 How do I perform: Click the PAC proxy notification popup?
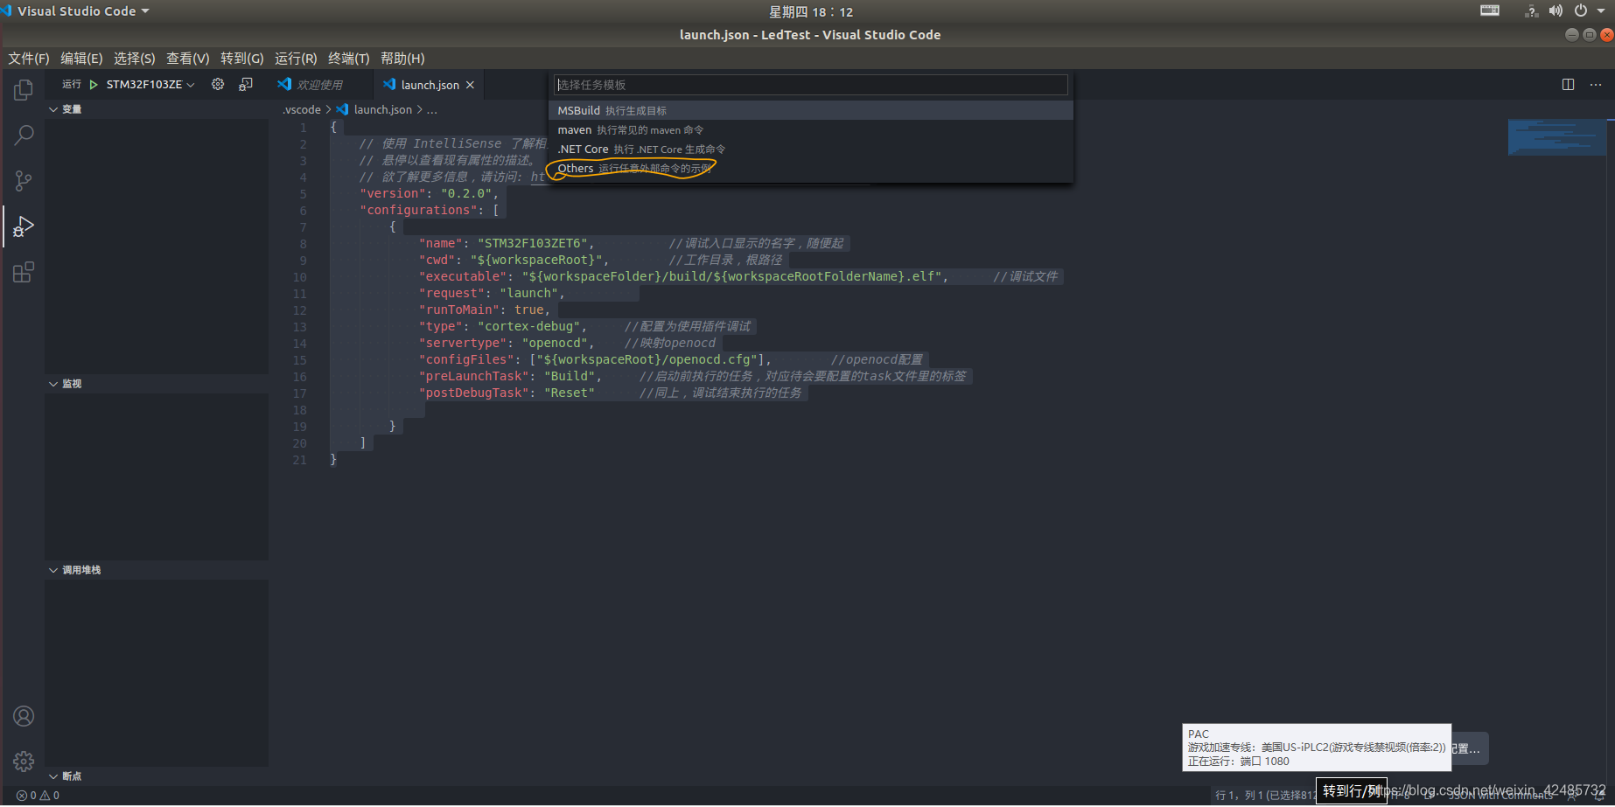(x=1317, y=748)
